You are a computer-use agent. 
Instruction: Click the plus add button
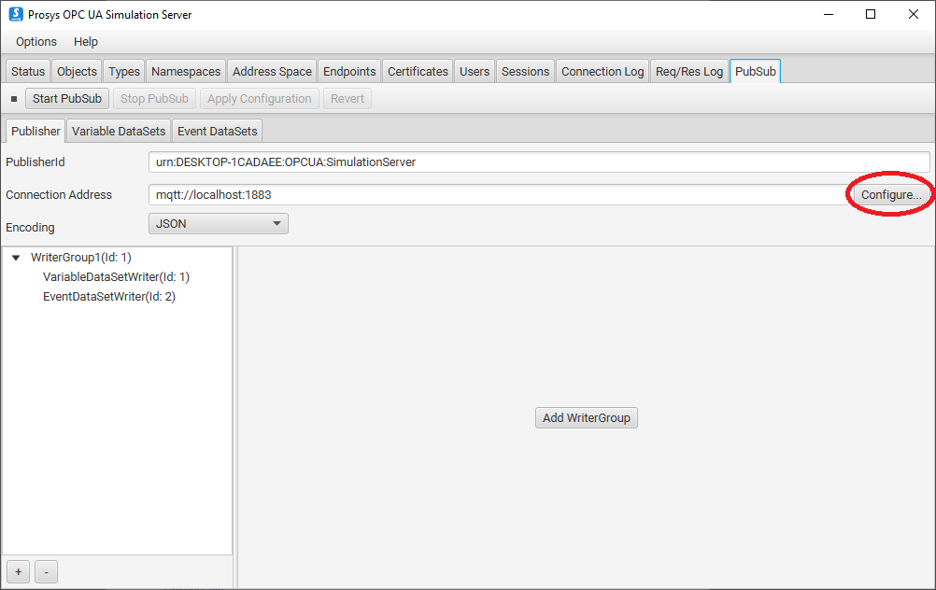[x=19, y=572]
